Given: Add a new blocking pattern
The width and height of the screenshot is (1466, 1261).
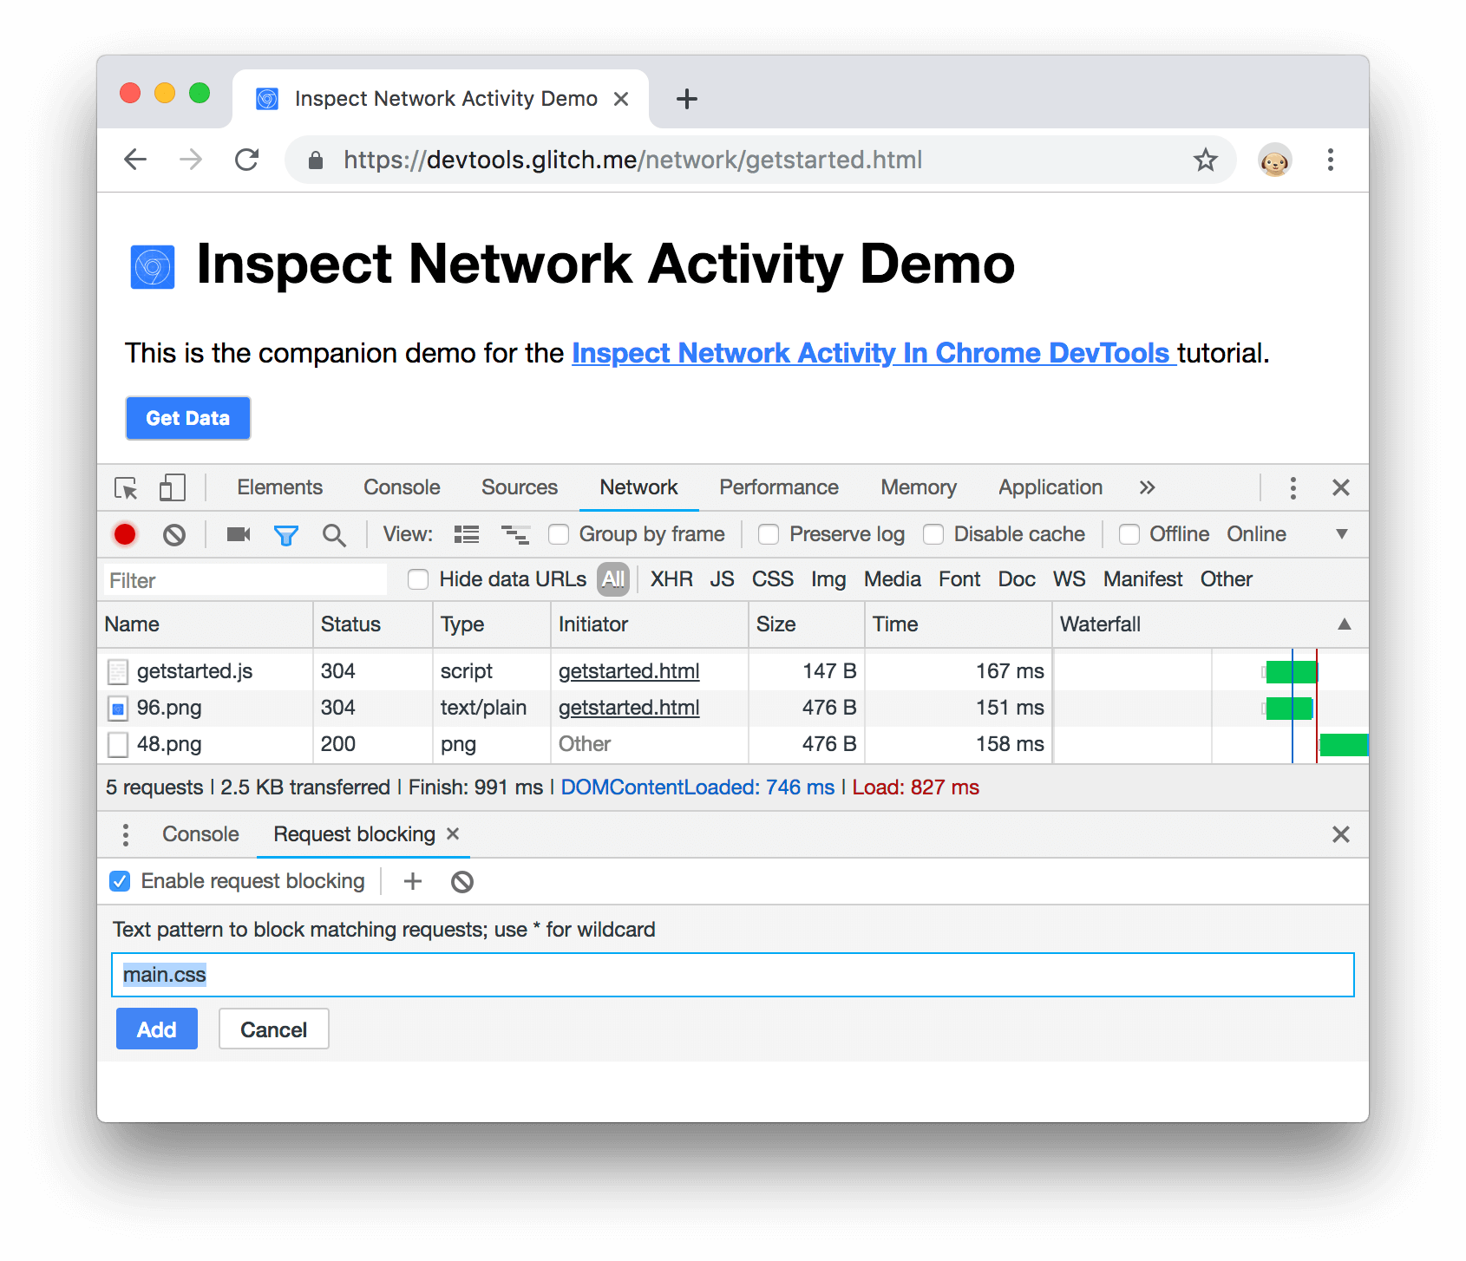Looking at the screenshot, I should click(x=413, y=881).
